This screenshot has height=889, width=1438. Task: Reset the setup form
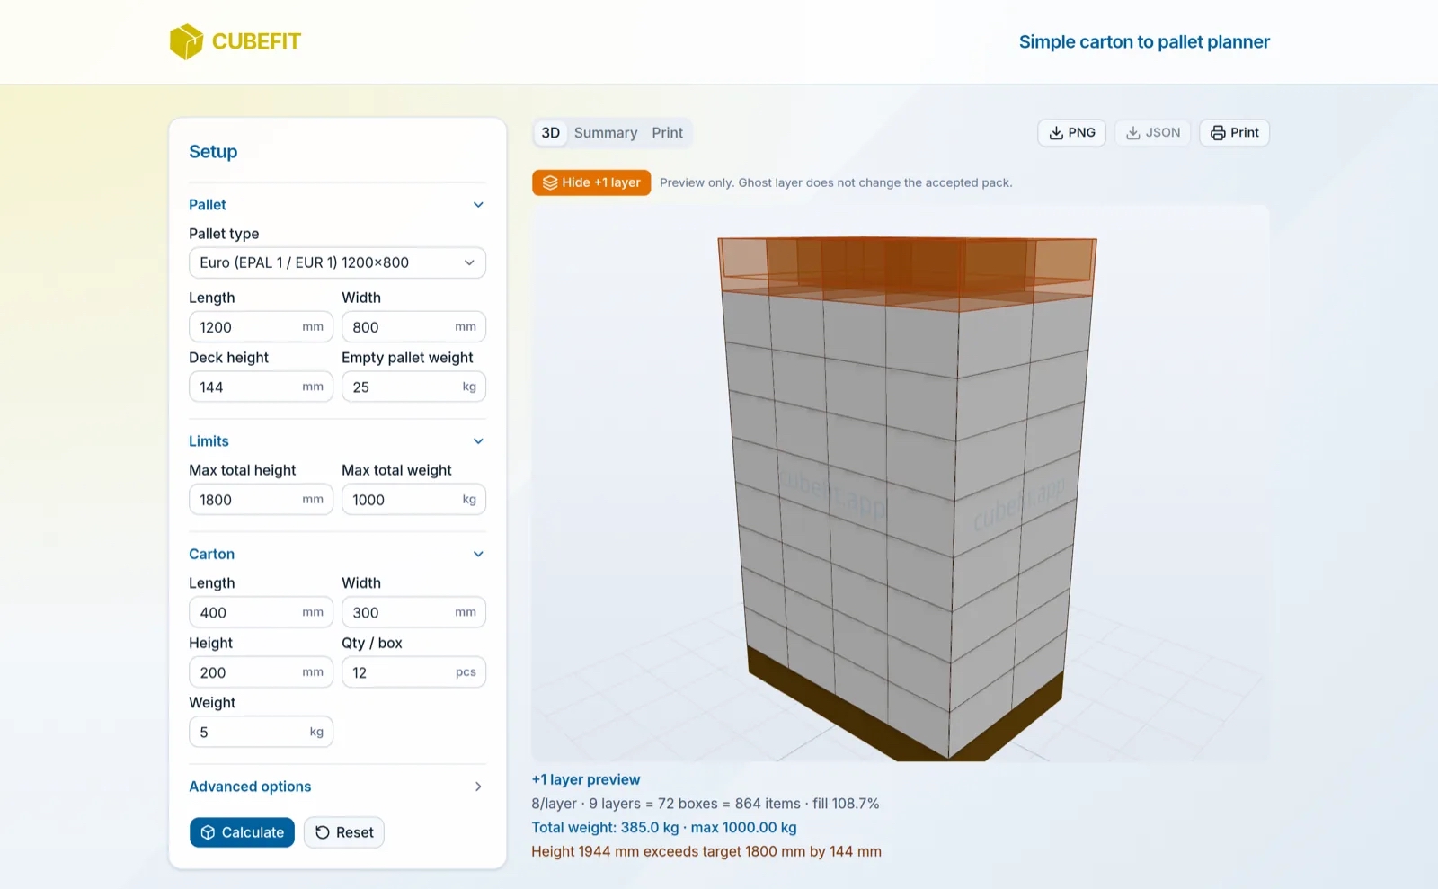[344, 832]
